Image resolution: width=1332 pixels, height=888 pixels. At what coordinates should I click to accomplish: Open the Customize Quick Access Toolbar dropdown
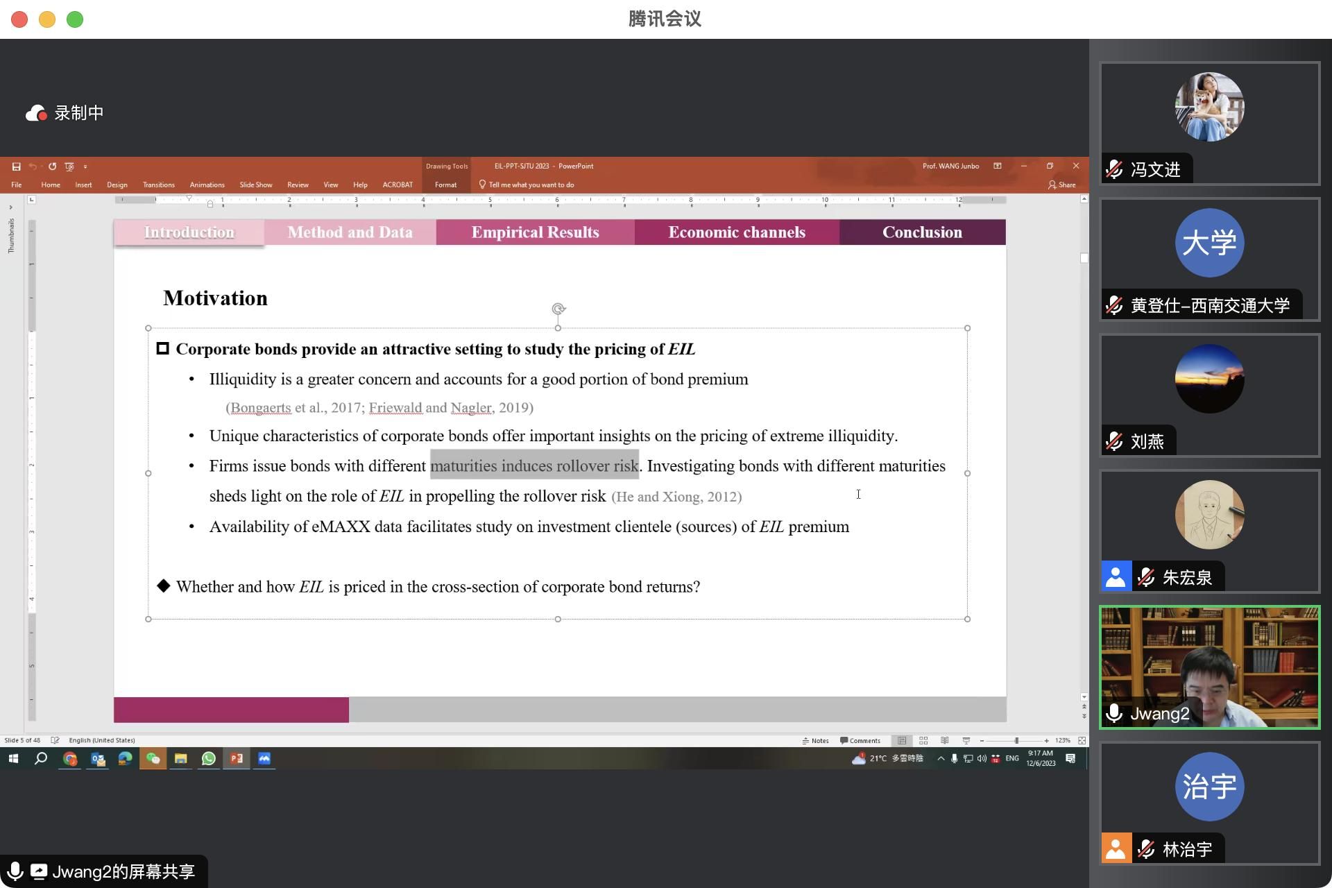pos(85,166)
